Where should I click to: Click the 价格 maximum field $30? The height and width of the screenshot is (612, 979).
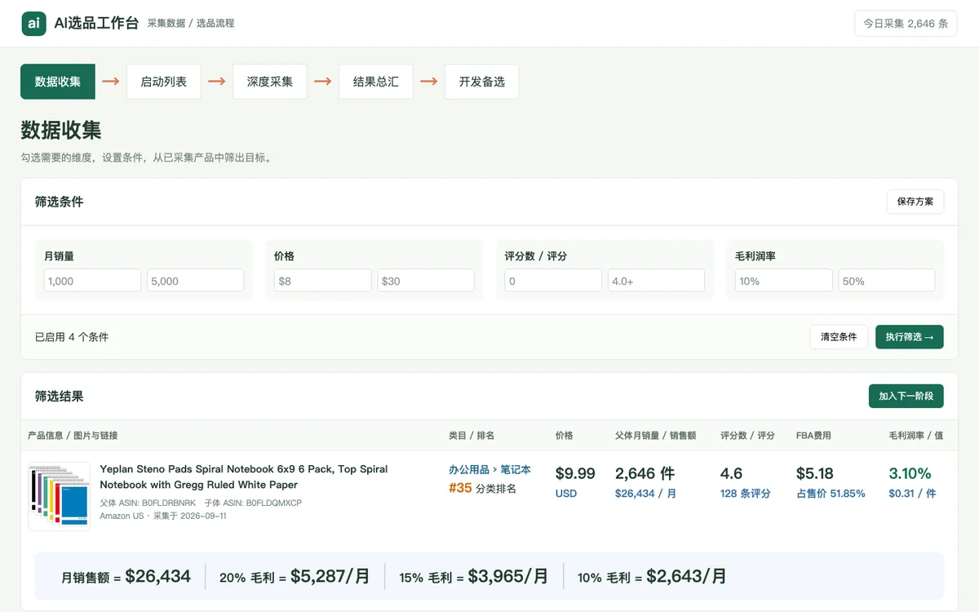pyautogui.click(x=426, y=281)
